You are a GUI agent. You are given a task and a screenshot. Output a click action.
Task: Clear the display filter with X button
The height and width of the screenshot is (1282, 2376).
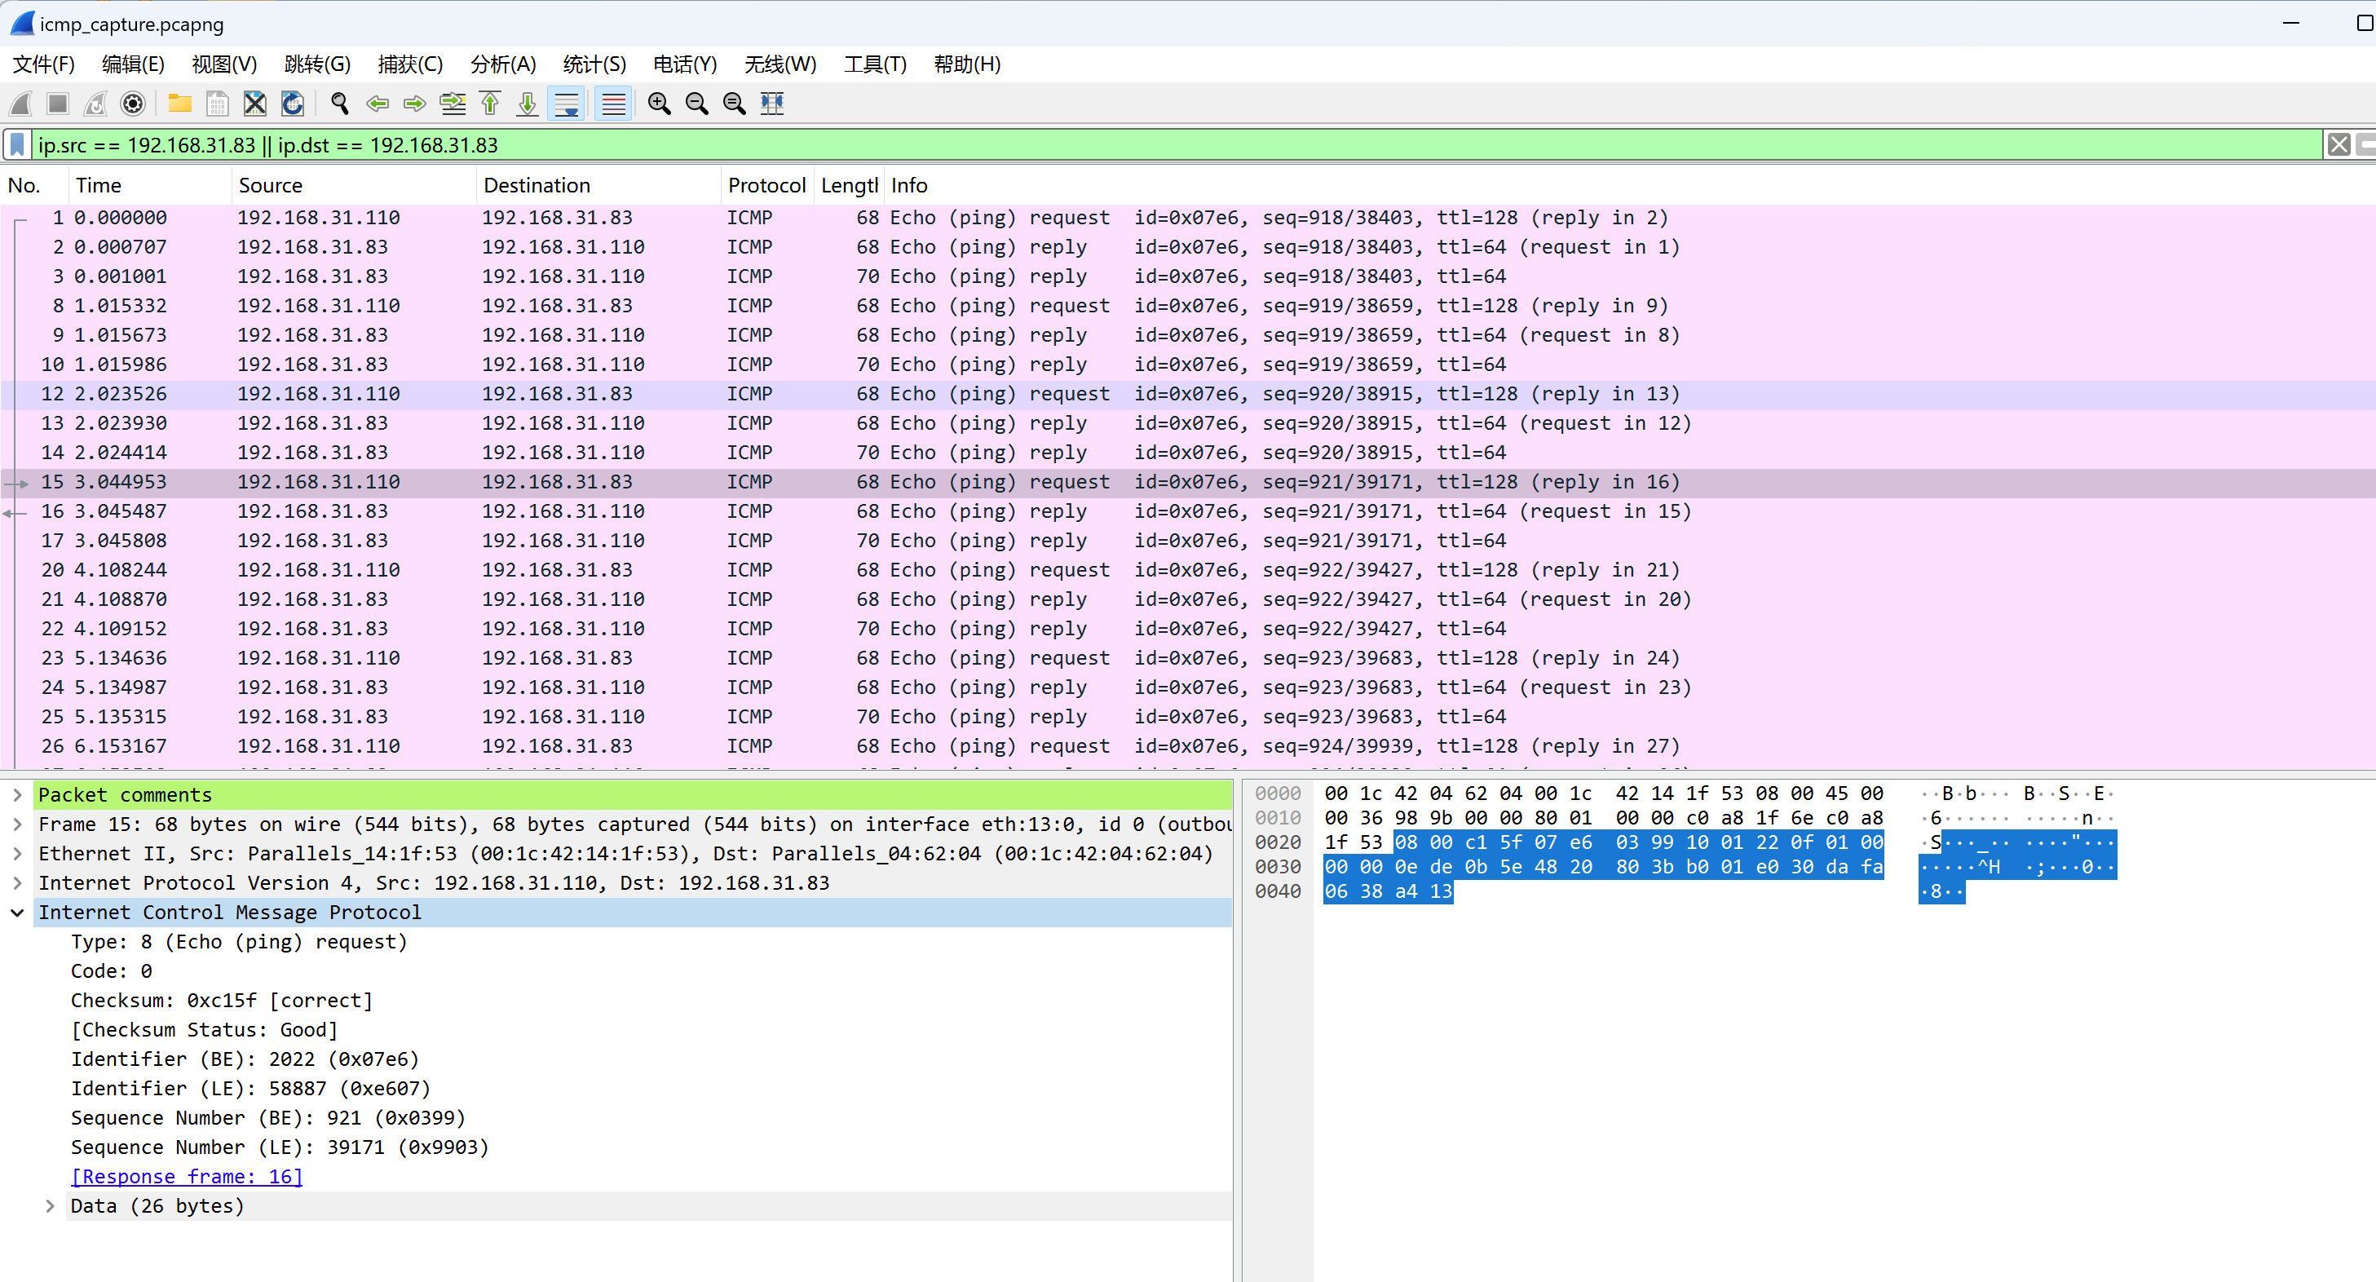(x=2338, y=145)
